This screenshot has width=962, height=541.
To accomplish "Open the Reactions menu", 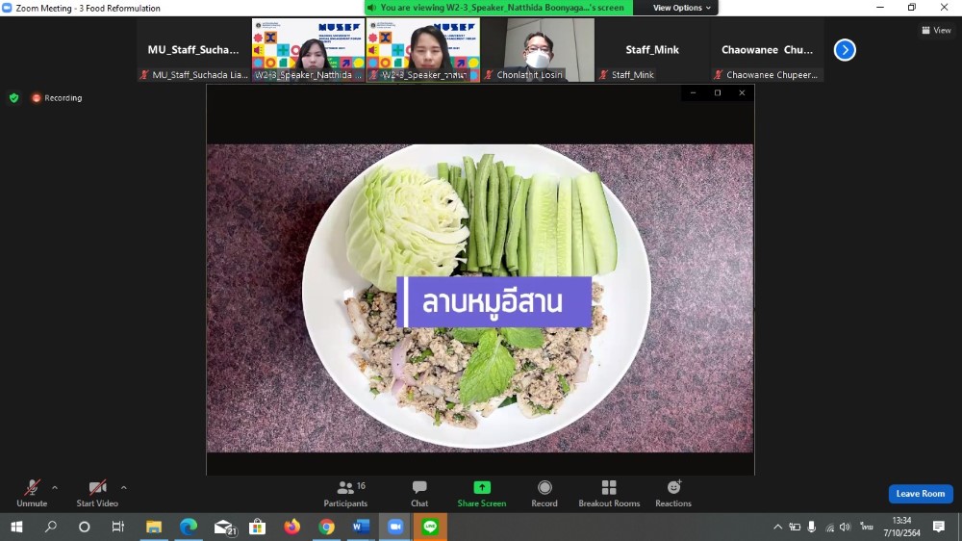I will 673,493.
